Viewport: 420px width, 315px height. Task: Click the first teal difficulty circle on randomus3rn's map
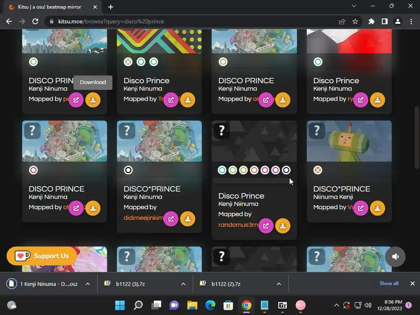tap(222, 170)
